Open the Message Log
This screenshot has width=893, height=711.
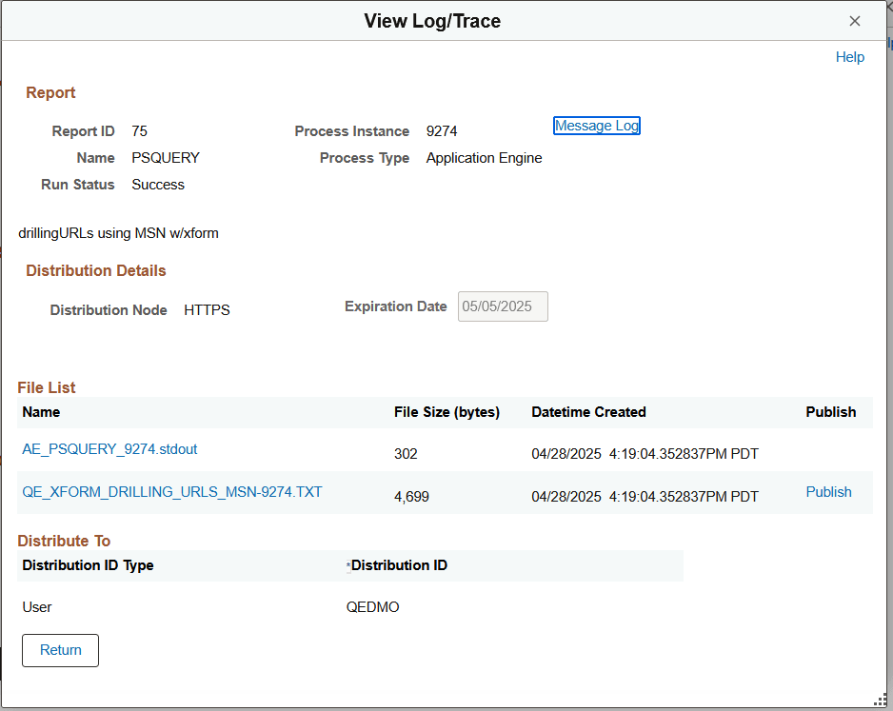[x=596, y=125]
